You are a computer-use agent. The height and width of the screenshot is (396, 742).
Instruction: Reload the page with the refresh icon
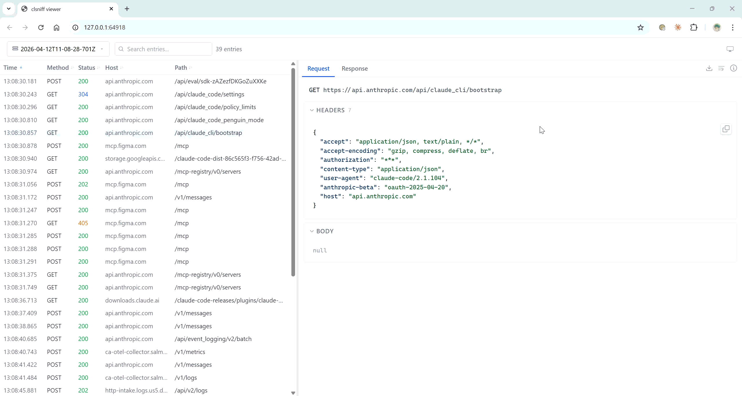[41, 27]
